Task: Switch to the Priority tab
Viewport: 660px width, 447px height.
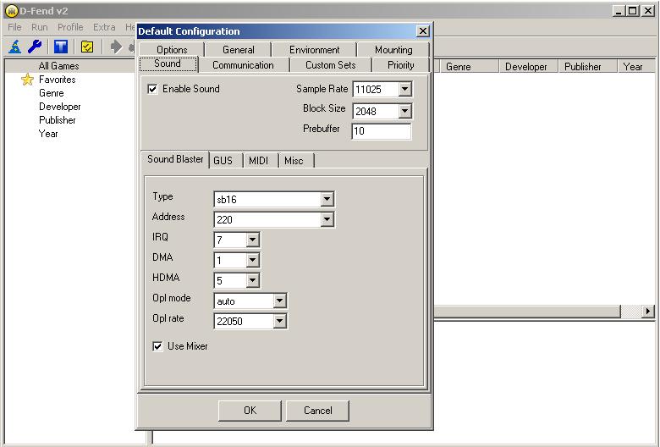Action: 401,65
